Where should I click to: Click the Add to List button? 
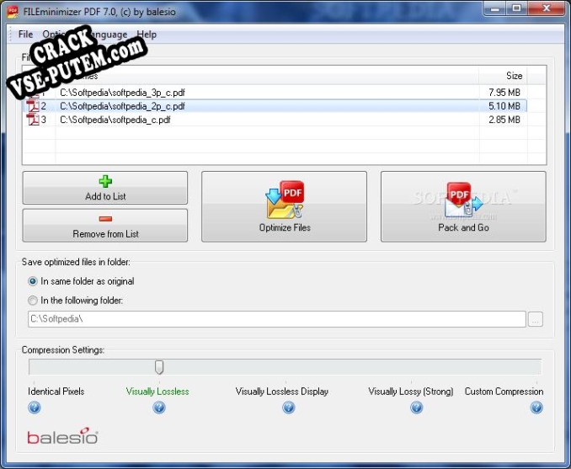105,188
